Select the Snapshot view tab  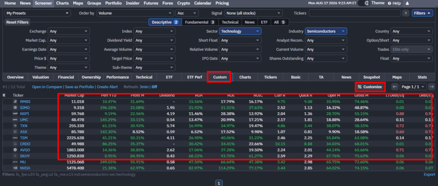click(372, 77)
